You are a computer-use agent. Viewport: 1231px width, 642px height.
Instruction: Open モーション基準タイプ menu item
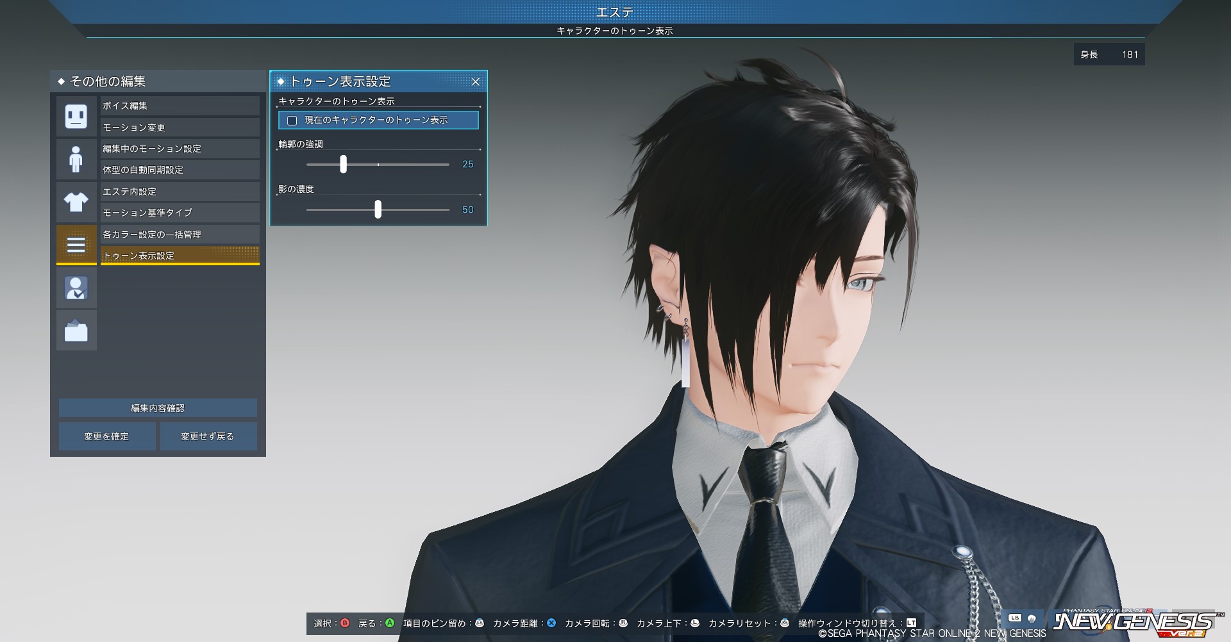180,213
